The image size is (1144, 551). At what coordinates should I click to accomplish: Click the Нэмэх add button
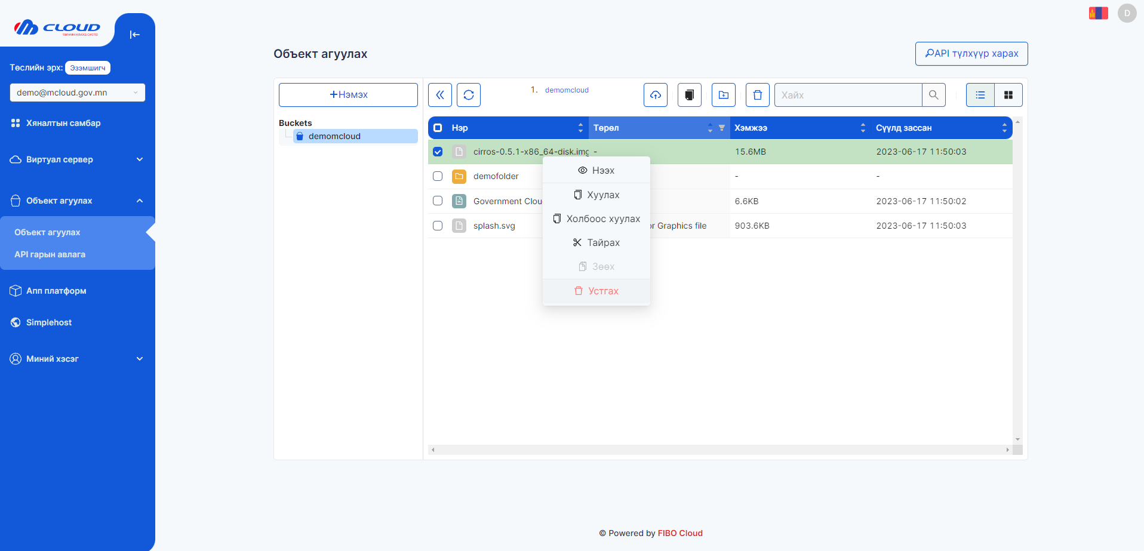(348, 95)
